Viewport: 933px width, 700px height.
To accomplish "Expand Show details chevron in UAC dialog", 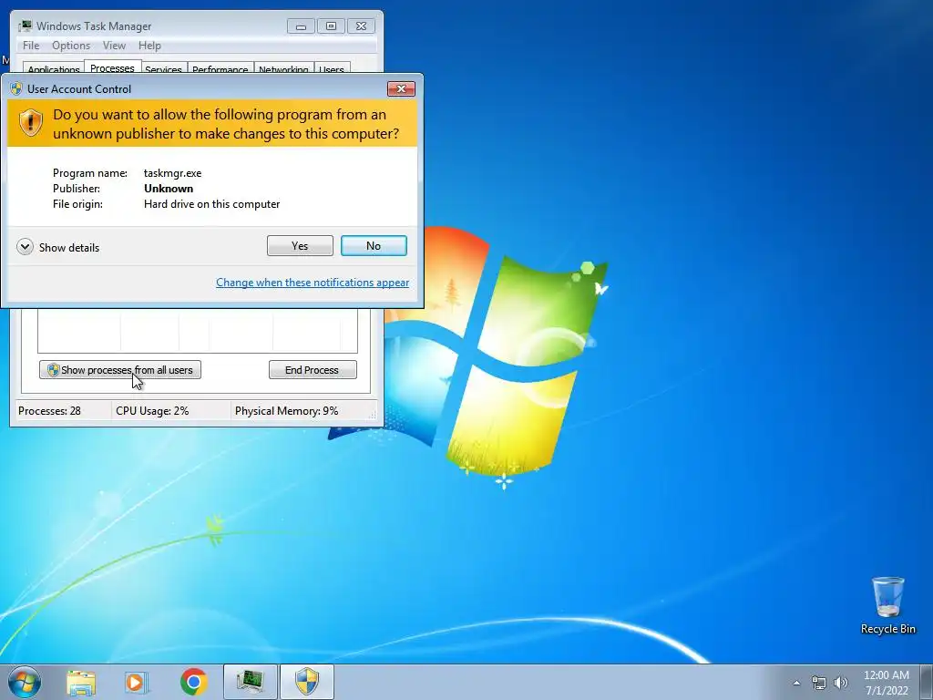I will tap(25, 247).
